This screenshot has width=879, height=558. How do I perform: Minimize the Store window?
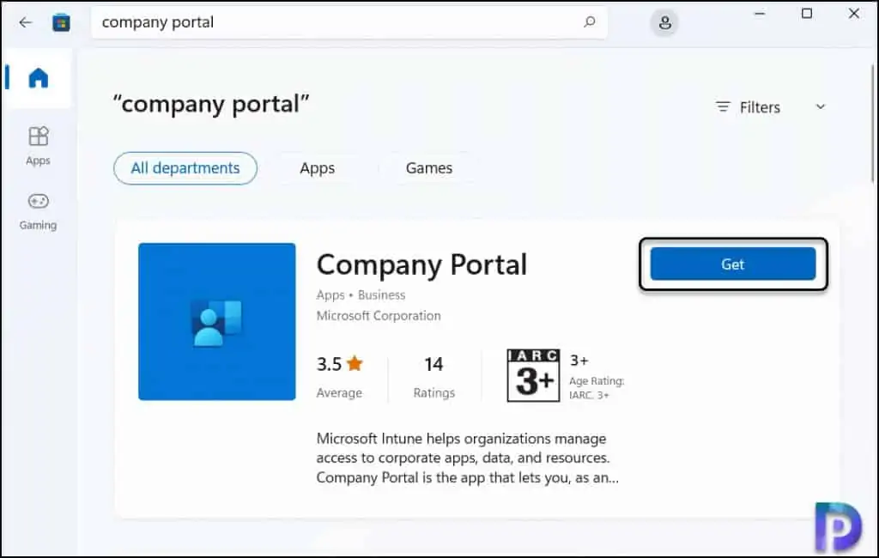pyautogui.click(x=760, y=14)
